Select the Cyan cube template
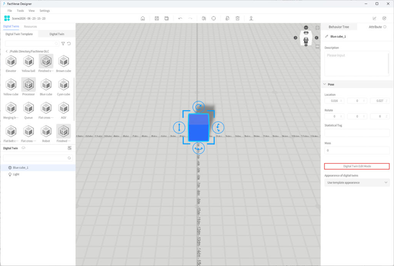The image size is (394, 266). (63, 87)
